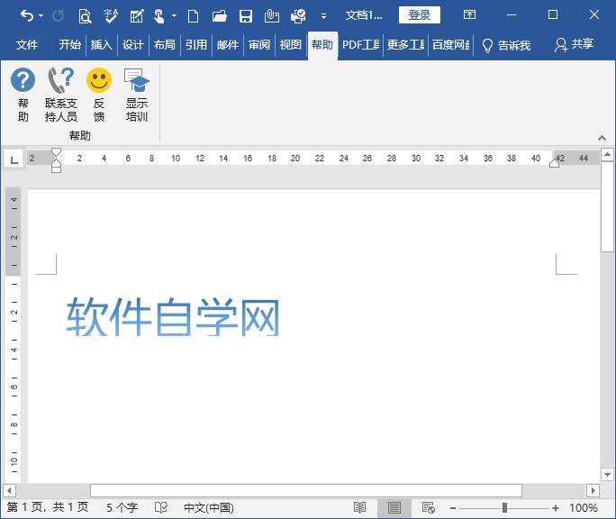Collapse the ribbon with the chevron arrow
Screen dimensions: 616x519
602,138
